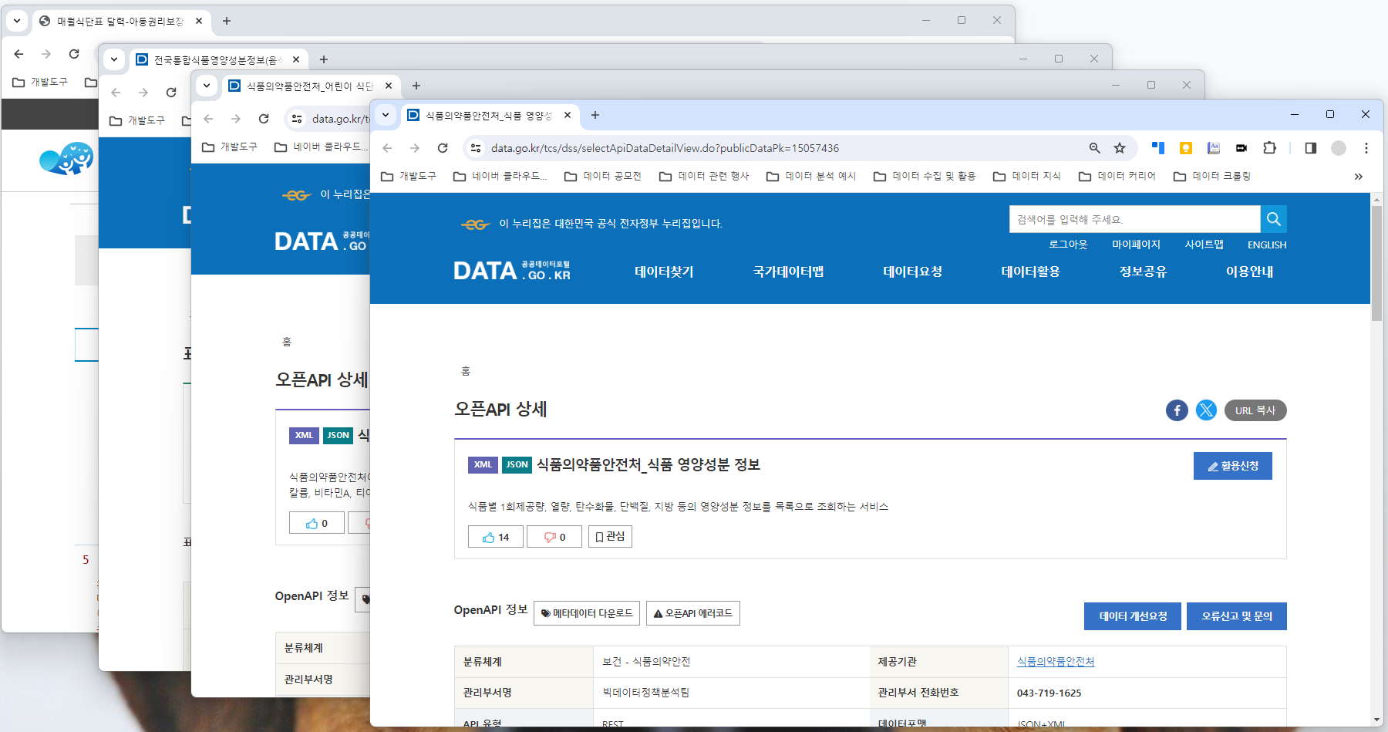The image size is (1388, 732).
Task: Click the 활용신청 button
Action: coord(1233,466)
